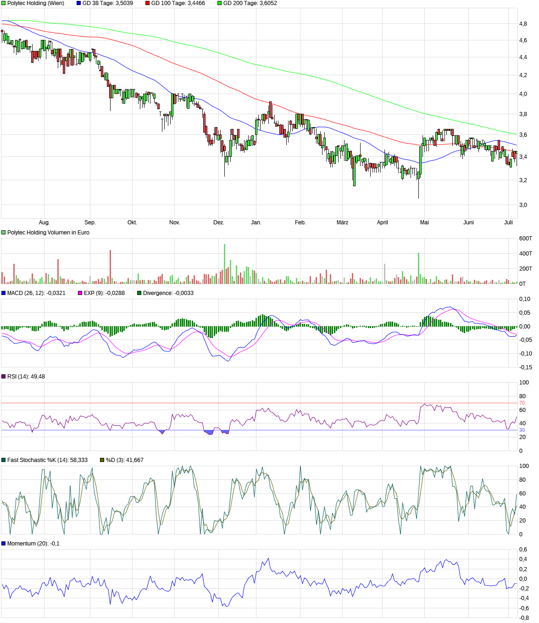
Task: Click the blue RSI 30 level label
Action: [x=522, y=430]
